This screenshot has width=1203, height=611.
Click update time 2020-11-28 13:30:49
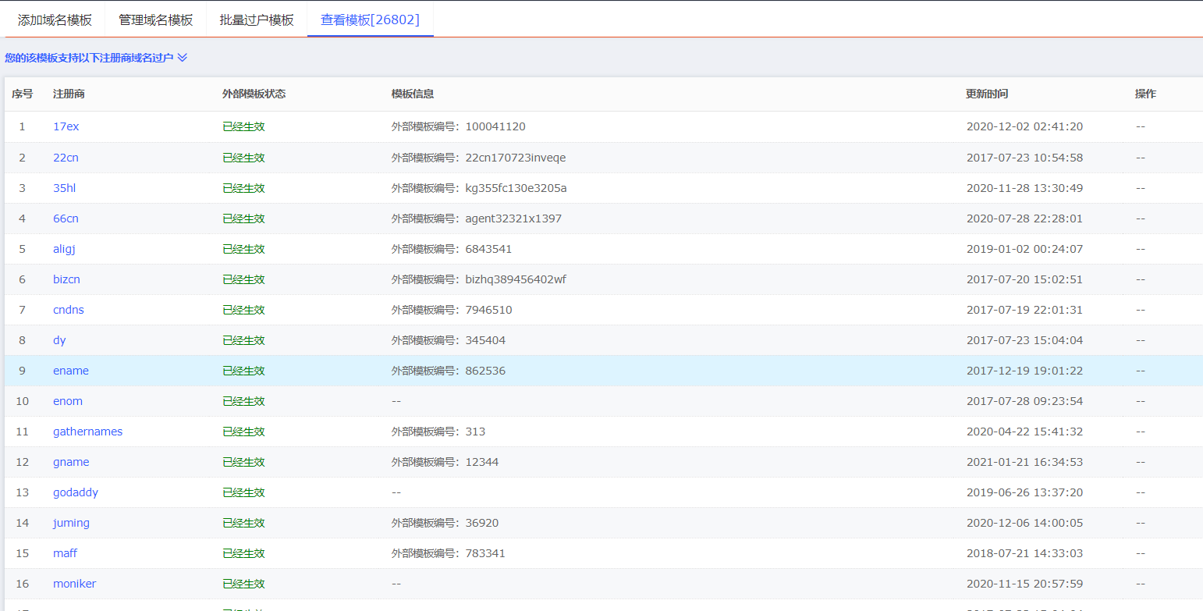coord(1024,188)
